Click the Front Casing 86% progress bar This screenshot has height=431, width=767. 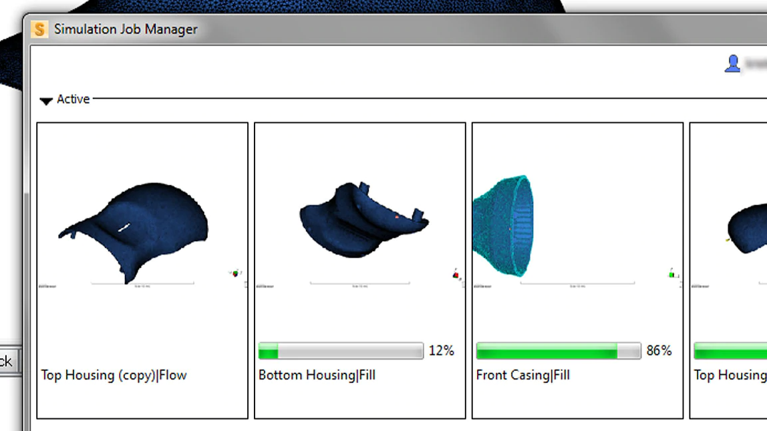tap(558, 351)
